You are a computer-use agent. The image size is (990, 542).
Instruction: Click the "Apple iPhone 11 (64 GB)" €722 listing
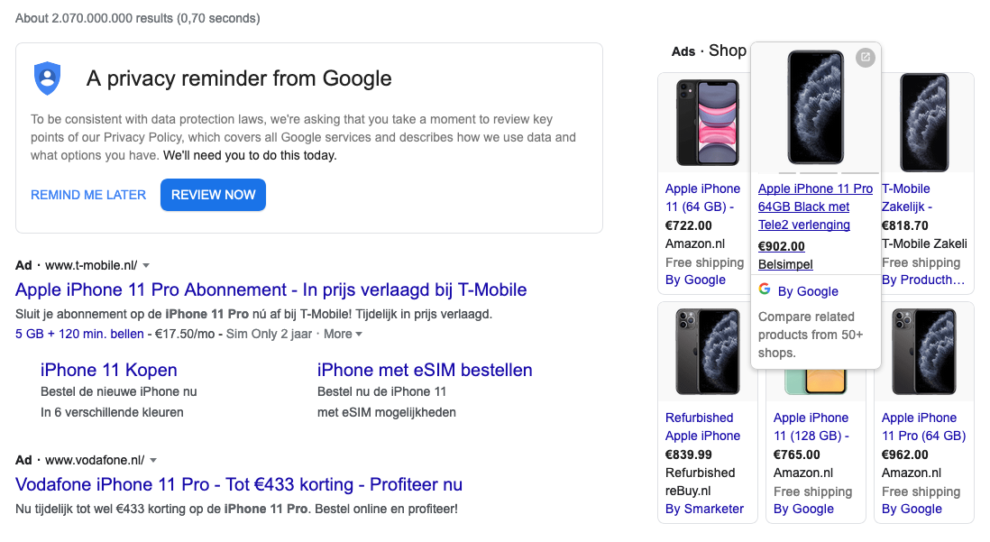click(703, 198)
